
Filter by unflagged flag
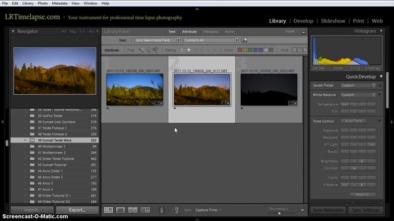pos(148,50)
